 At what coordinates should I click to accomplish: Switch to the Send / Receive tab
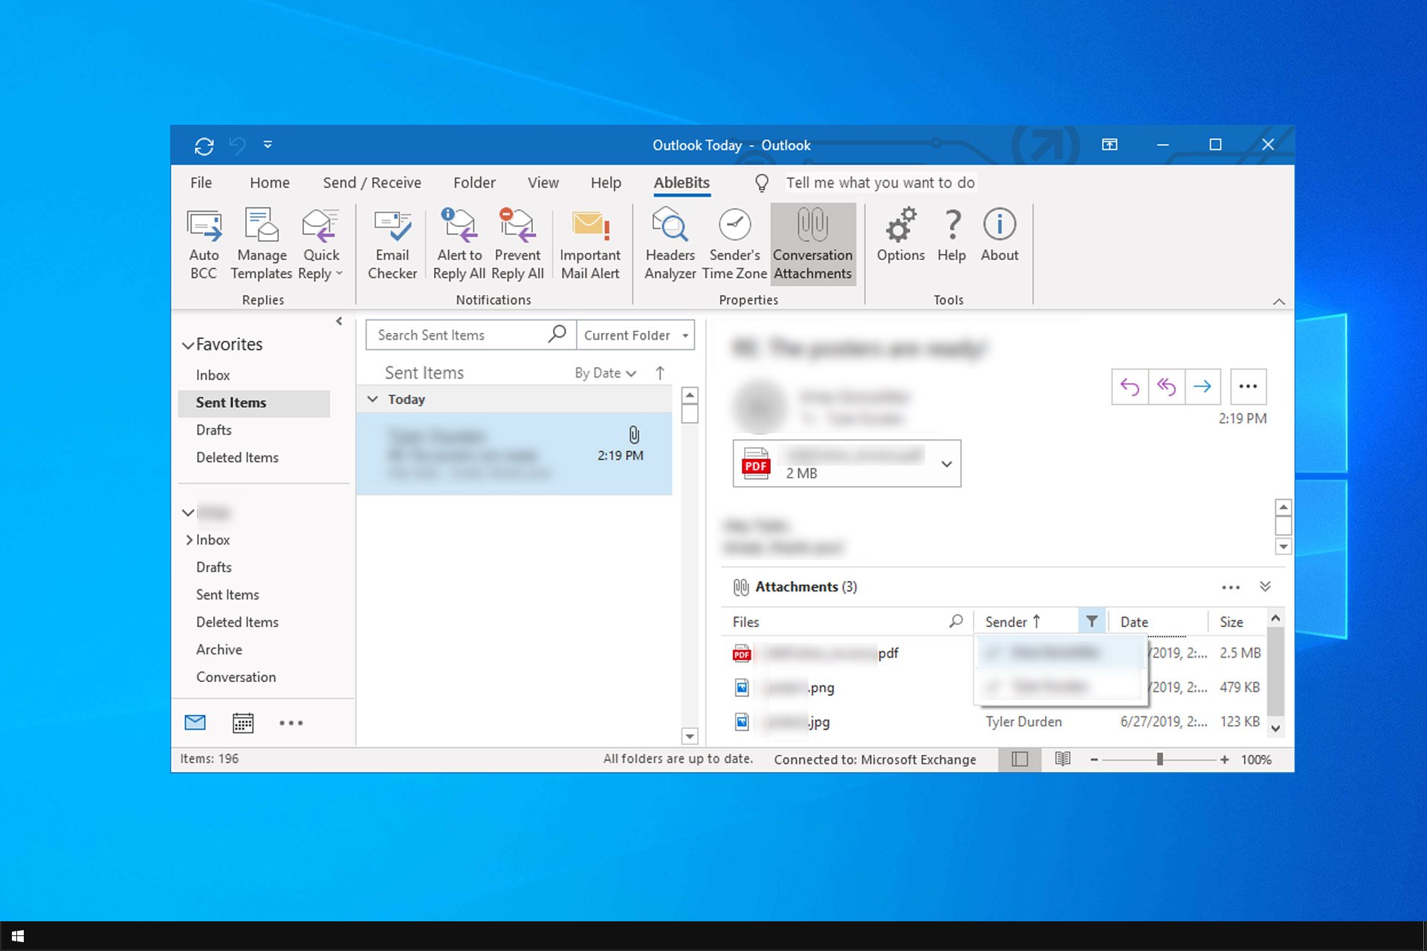click(x=372, y=183)
